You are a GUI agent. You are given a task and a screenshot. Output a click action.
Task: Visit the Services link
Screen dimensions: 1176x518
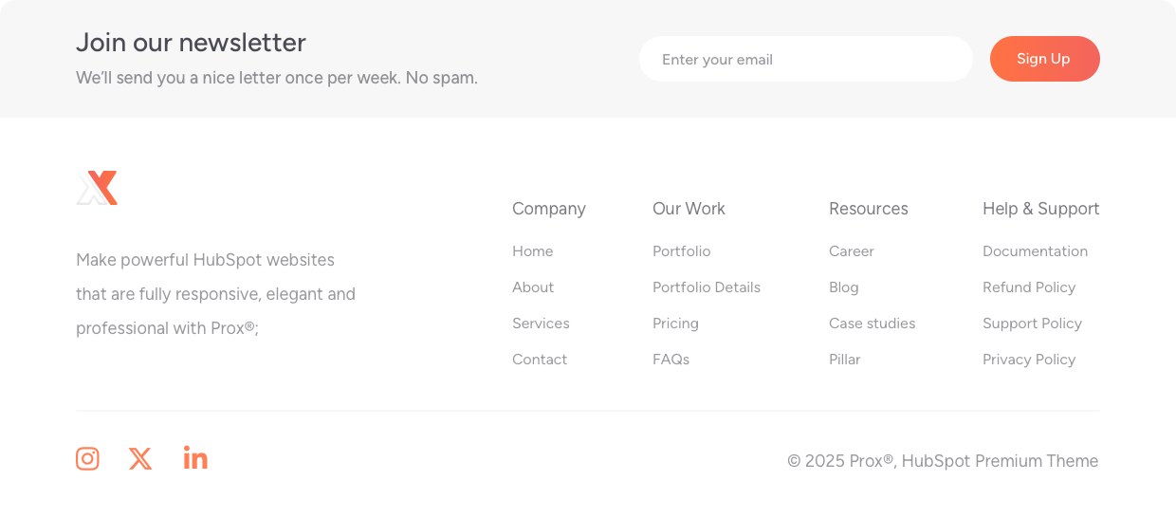(x=541, y=324)
